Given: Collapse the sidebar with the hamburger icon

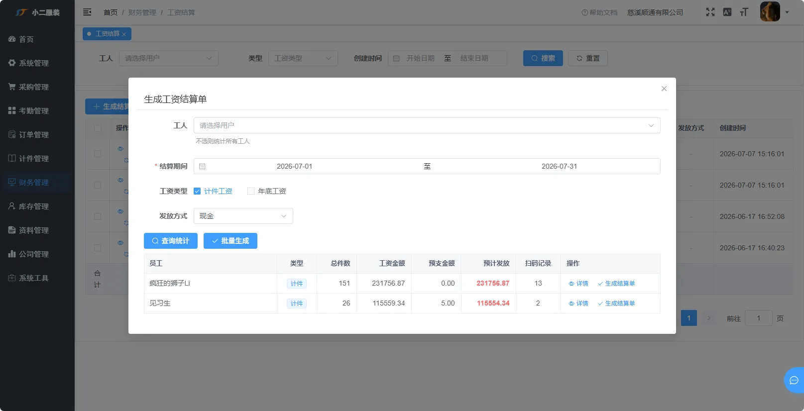Looking at the screenshot, I should pyautogui.click(x=87, y=12).
